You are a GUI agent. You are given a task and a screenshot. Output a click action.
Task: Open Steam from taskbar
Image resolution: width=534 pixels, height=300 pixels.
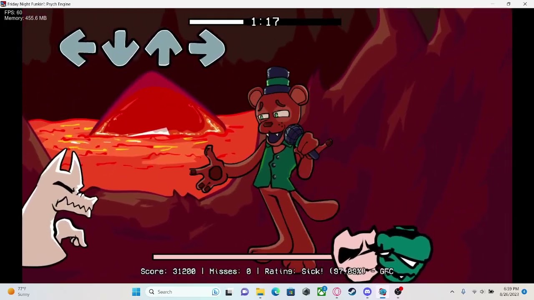[x=352, y=292]
